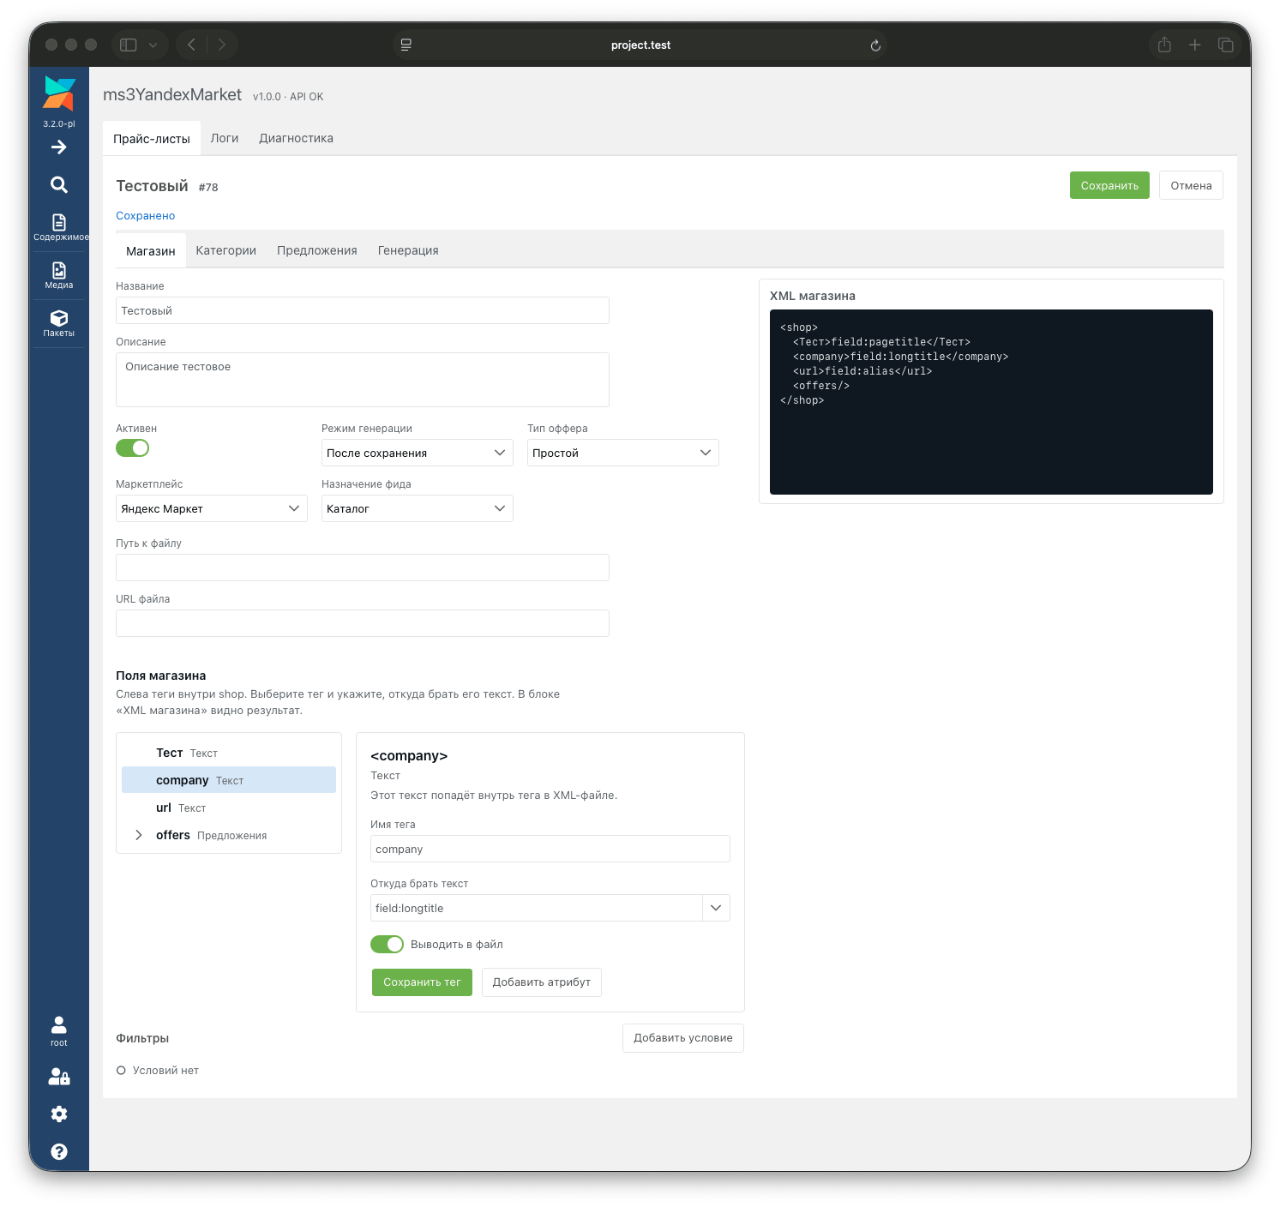Select the Тест tag in the tree

(x=229, y=753)
